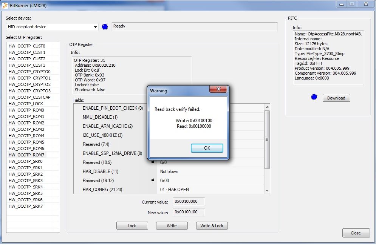Click the Current value field
The width and height of the screenshot is (376, 245).
coord(189,201)
